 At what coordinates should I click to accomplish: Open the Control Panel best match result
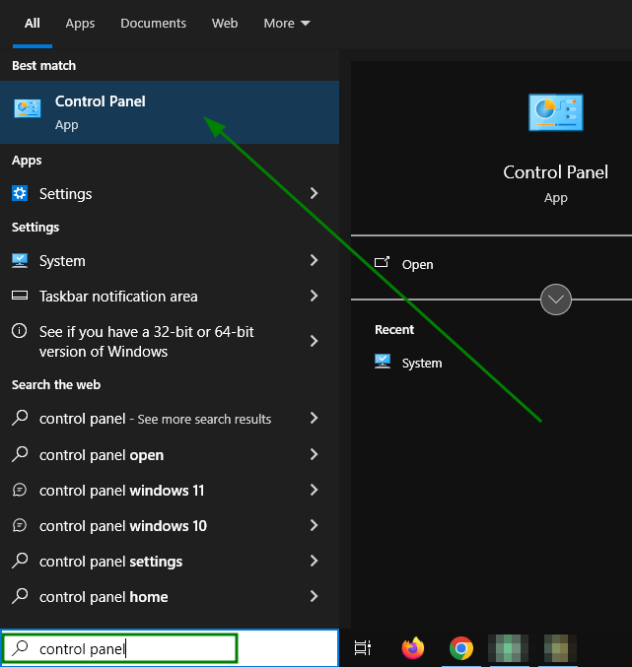click(170, 112)
